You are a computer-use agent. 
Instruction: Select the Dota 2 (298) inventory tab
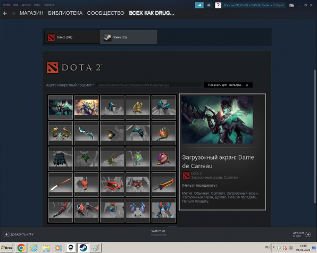click(72, 37)
